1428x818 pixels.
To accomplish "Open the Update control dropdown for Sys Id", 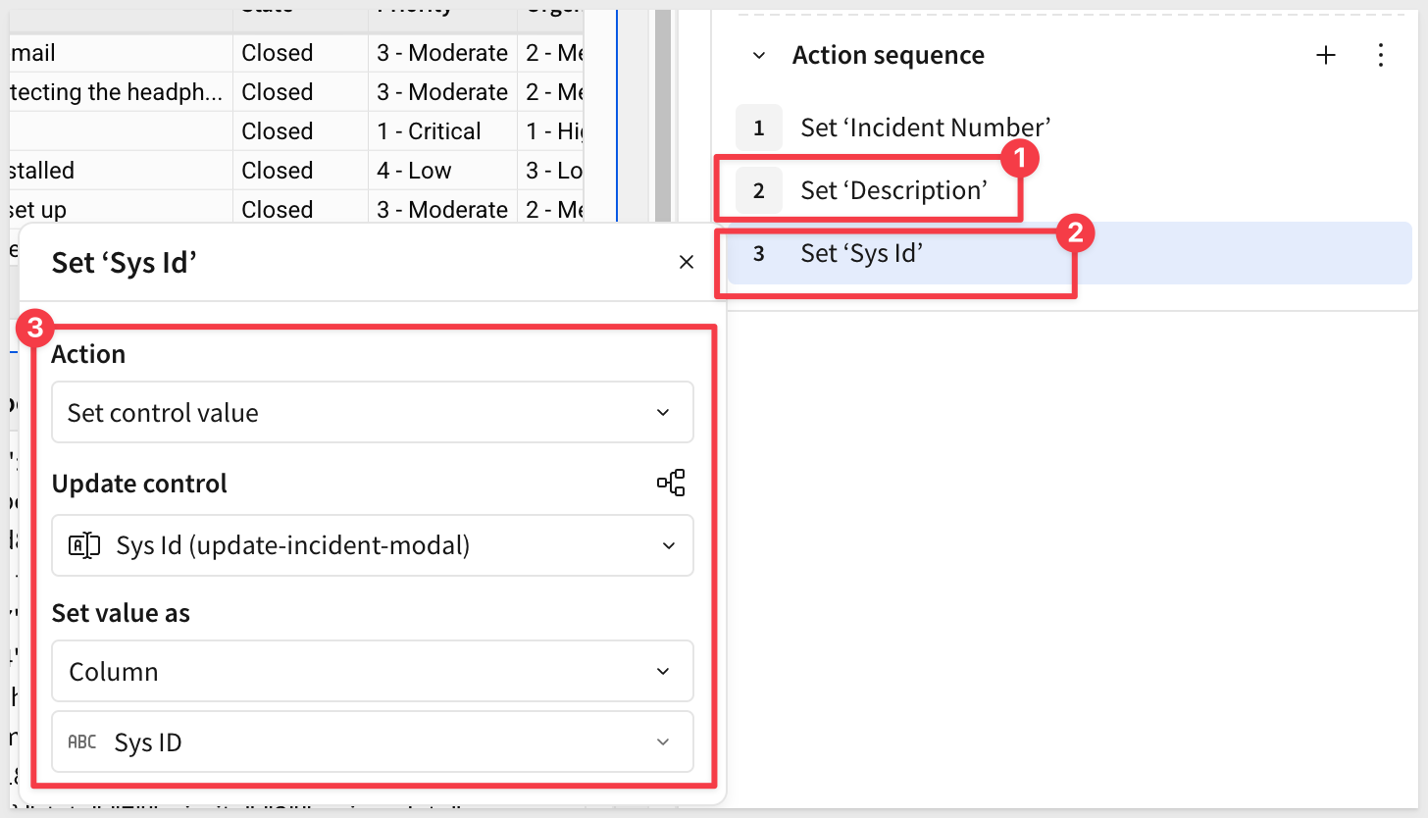I will 372,545.
